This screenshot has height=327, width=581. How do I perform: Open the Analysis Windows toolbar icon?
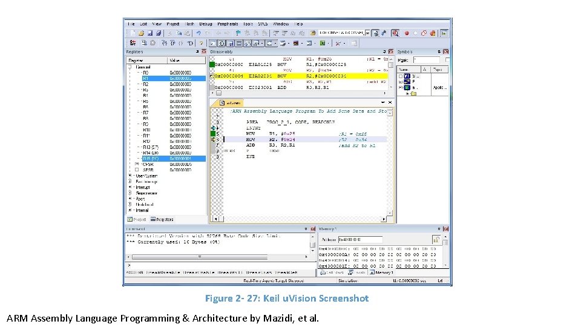(x=296, y=43)
